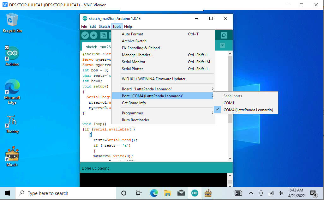Viewport: 324px width, 200px height.
Task: Open Manage Libraries...
Action: pyautogui.click(x=163, y=55)
